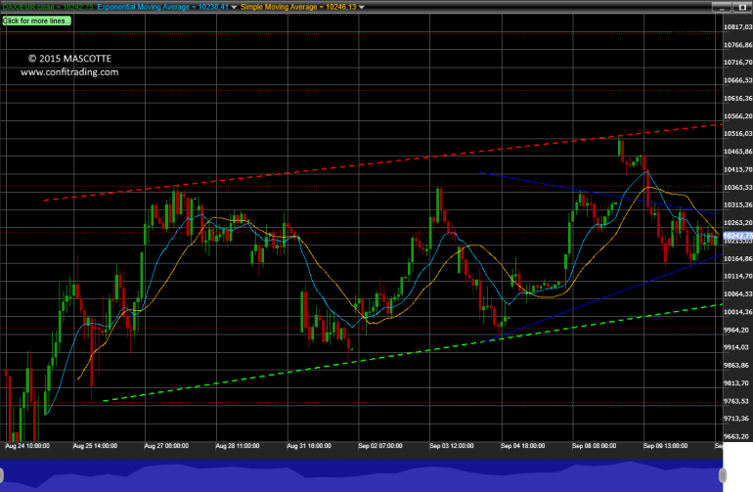Click the right range handle of the navigator
The image size is (753, 492).
pos(723,475)
